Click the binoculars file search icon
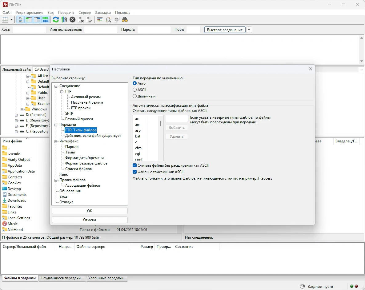This screenshot has height=290, width=365. point(125,20)
